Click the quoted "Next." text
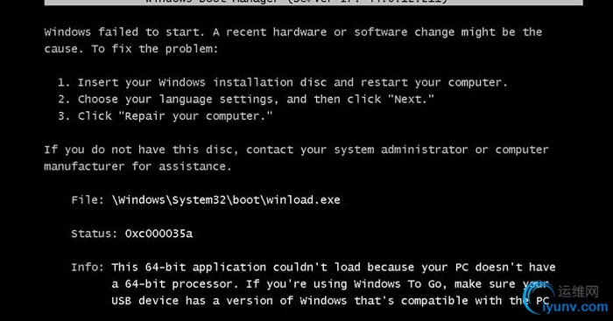613x321 pixels. pyautogui.click(x=411, y=99)
